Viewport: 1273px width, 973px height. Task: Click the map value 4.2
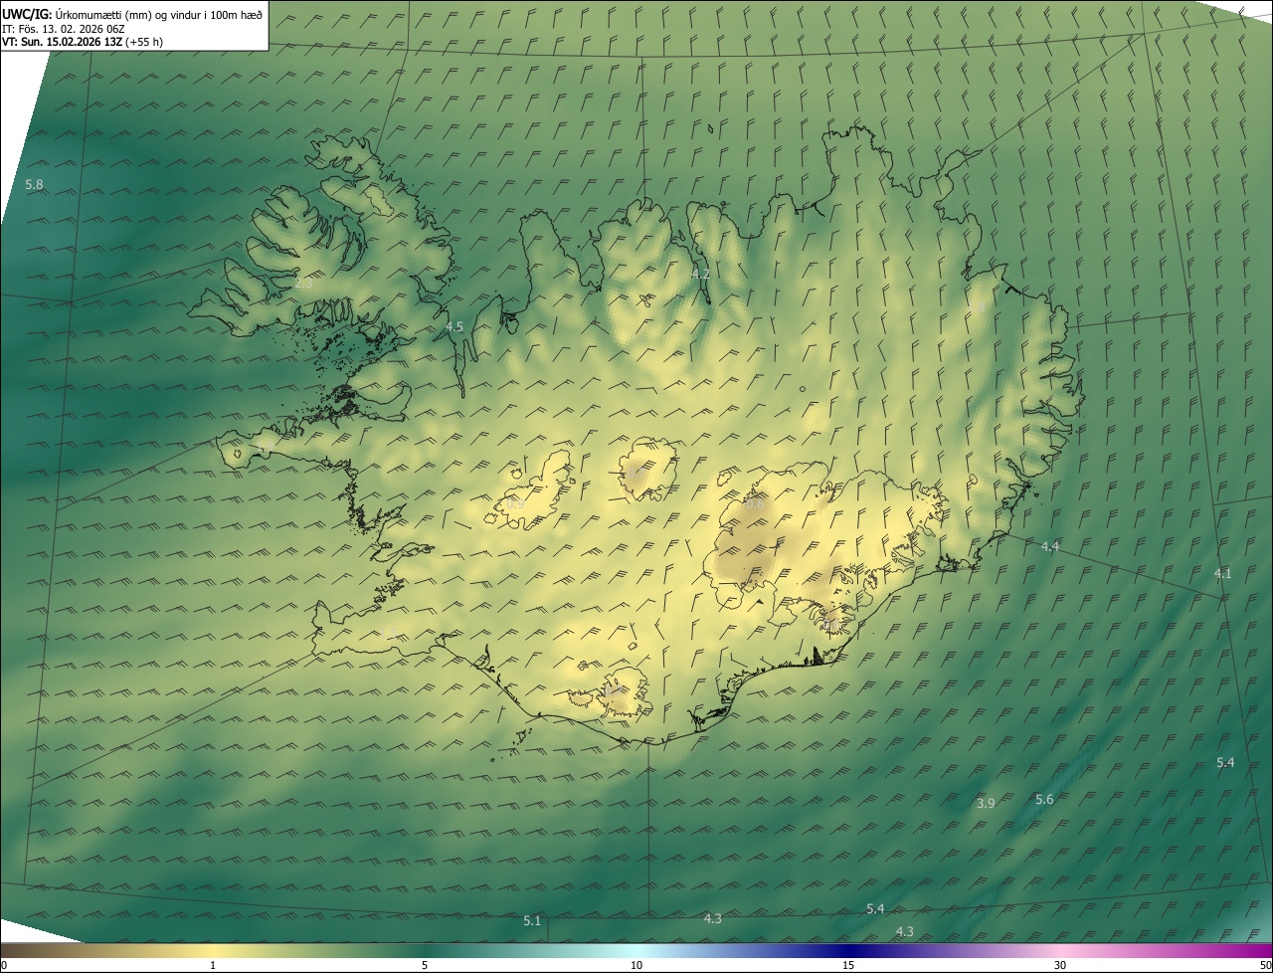pyautogui.click(x=701, y=274)
